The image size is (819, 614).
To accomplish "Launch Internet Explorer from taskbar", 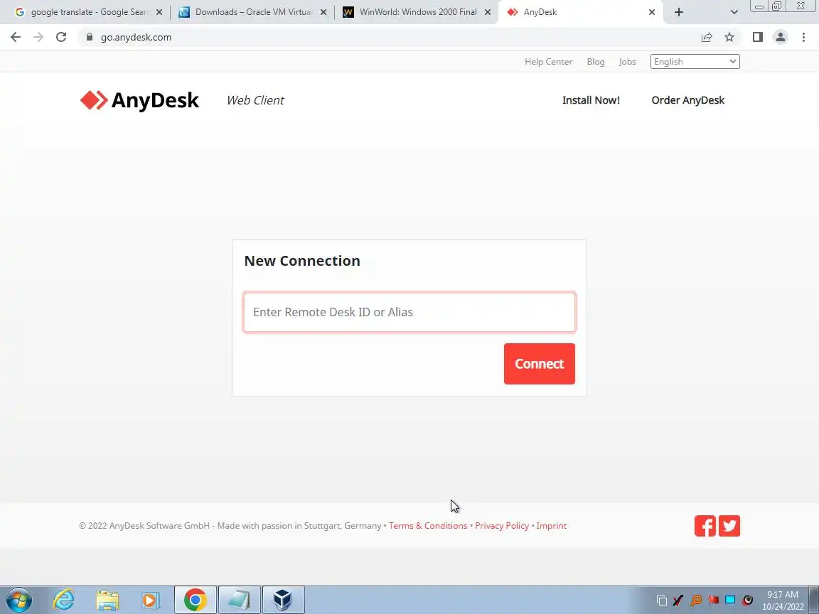I will click(x=63, y=600).
